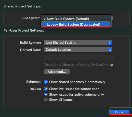Open Derived Data Default Location dropdown
This screenshot has height=117, width=132.
click(x=78, y=50)
